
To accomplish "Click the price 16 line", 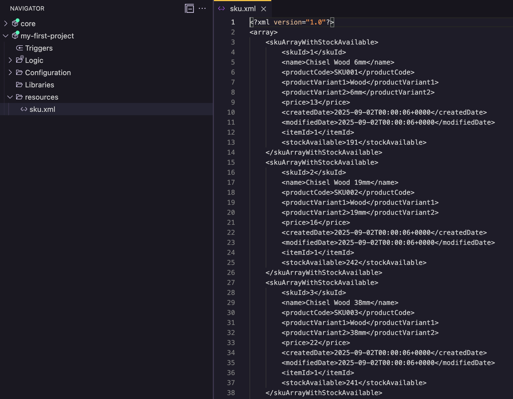I will pyautogui.click(x=316, y=222).
